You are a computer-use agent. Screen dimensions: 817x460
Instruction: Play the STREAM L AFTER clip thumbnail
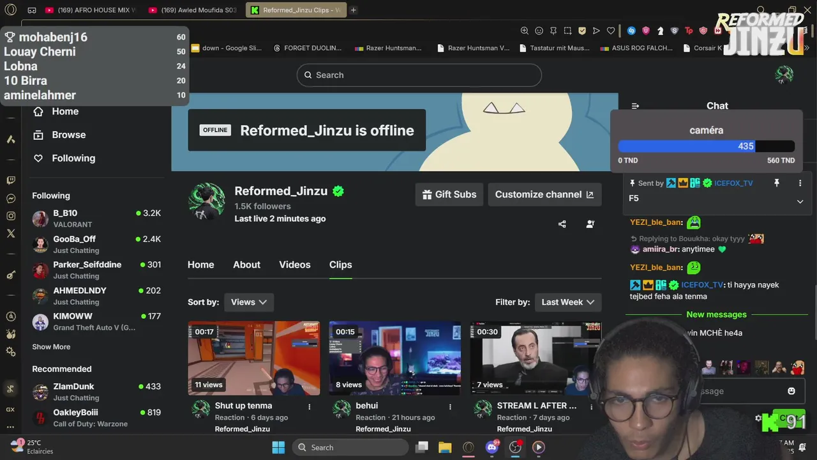pos(536,358)
